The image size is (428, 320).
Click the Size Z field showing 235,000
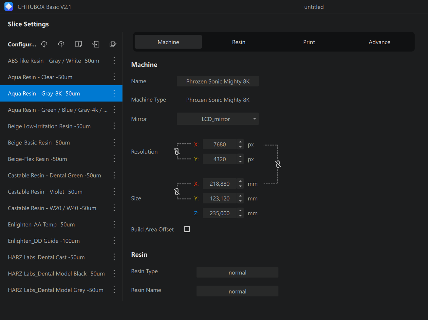tap(220, 213)
